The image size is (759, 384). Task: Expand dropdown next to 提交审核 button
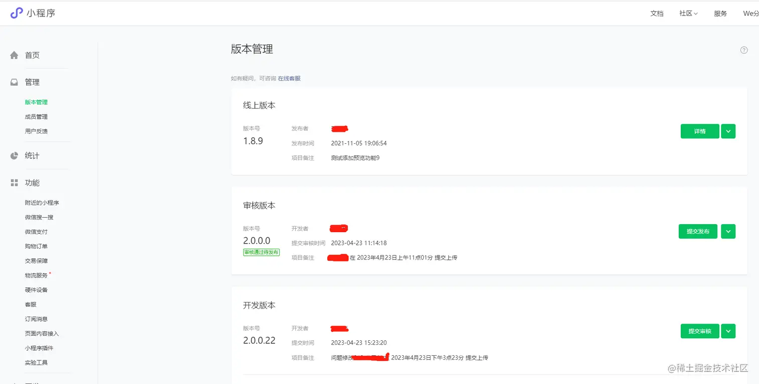(x=728, y=331)
